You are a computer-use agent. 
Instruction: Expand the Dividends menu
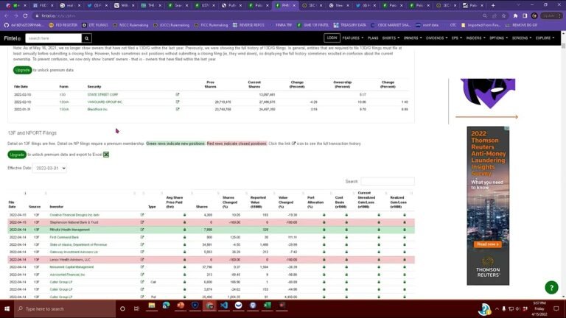[436, 38]
